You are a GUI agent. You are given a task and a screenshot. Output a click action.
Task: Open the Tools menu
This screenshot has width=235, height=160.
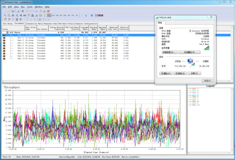coord(30,7)
